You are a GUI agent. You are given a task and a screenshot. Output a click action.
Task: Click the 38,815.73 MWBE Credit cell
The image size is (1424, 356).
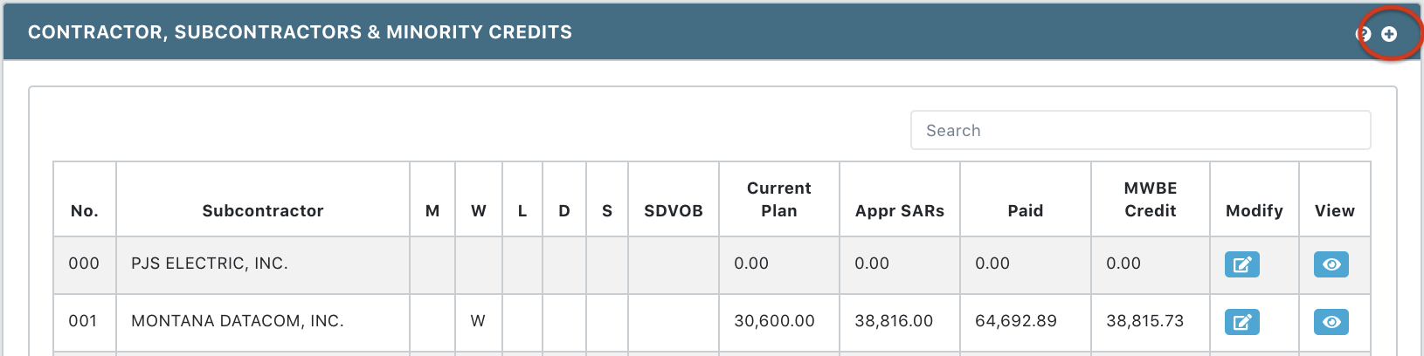click(1144, 321)
